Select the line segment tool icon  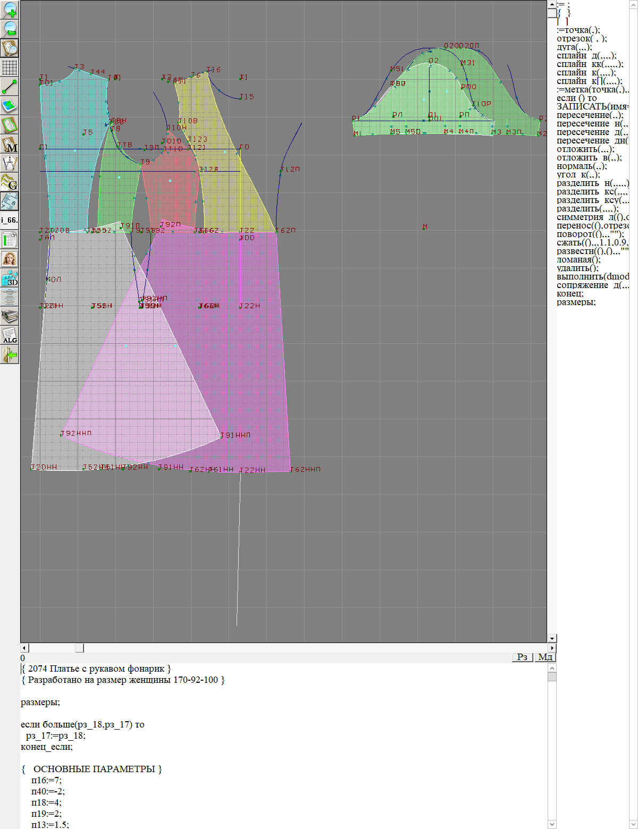point(10,87)
